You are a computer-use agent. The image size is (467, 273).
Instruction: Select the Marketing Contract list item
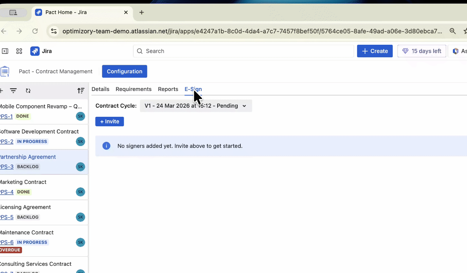pos(38,182)
